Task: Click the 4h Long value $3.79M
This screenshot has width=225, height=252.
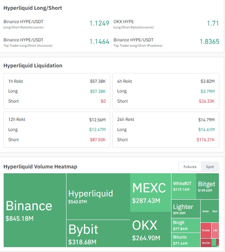Action: coord(208,91)
